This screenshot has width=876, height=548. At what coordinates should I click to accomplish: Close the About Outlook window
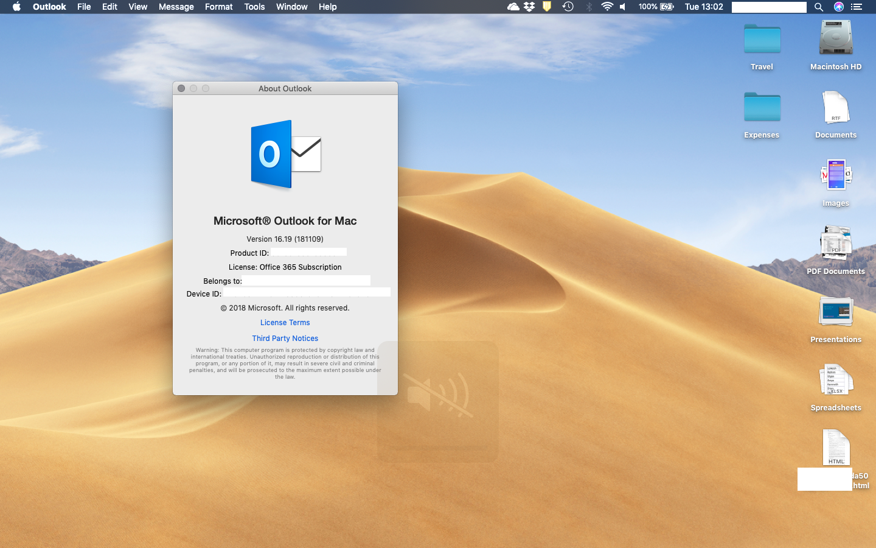[181, 88]
